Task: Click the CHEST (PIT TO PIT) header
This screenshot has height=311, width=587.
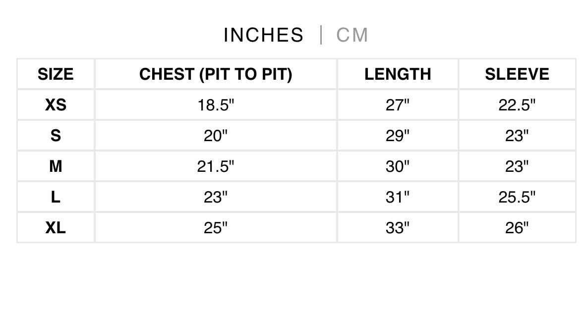Action: [x=216, y=74]
